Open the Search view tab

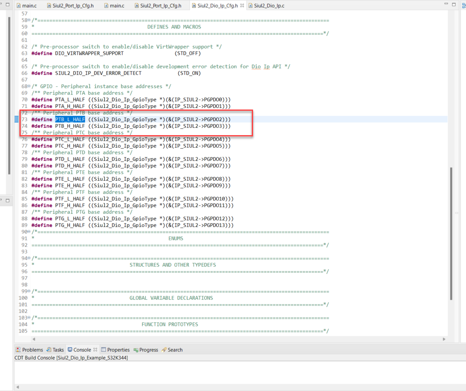pos(172,350)
